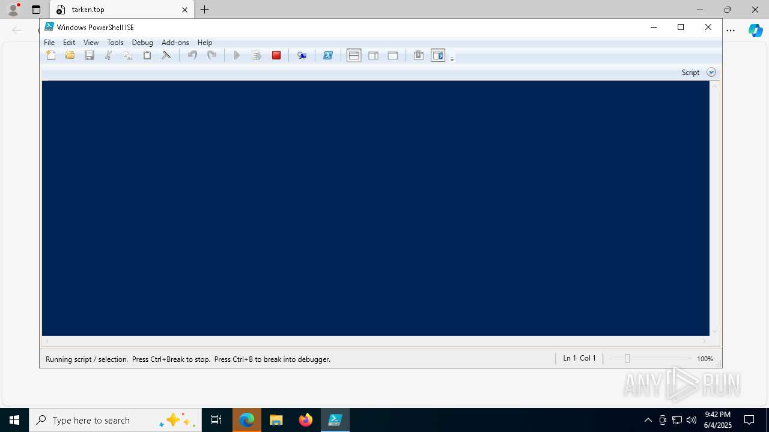Image resolution: width=769 pixels, height=432 pixels.
Task: Click the Paste clipboard icon
Action: coord(147,55)
